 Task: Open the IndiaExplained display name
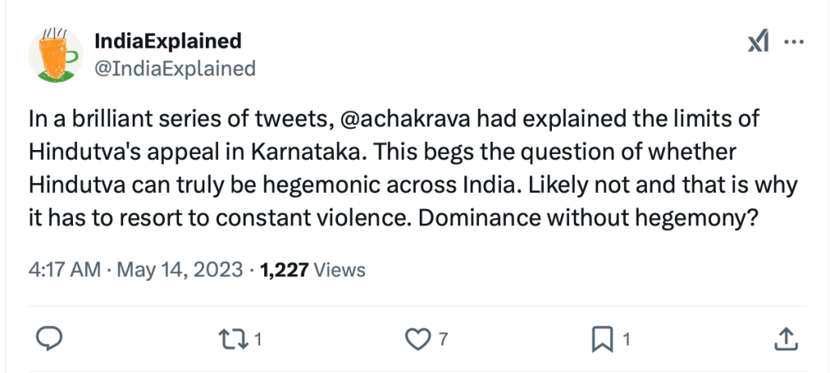click(168, 41)
